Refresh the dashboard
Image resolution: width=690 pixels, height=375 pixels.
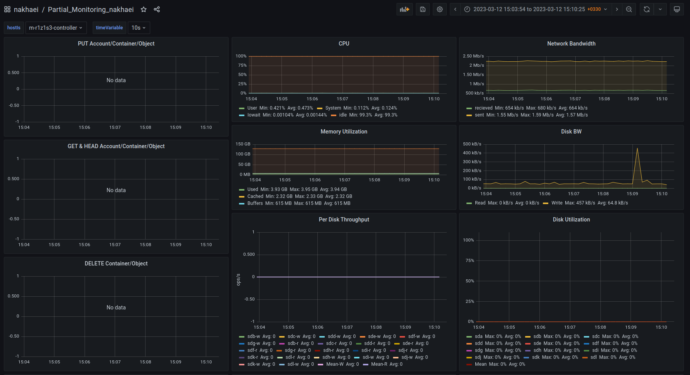point(647,9)
